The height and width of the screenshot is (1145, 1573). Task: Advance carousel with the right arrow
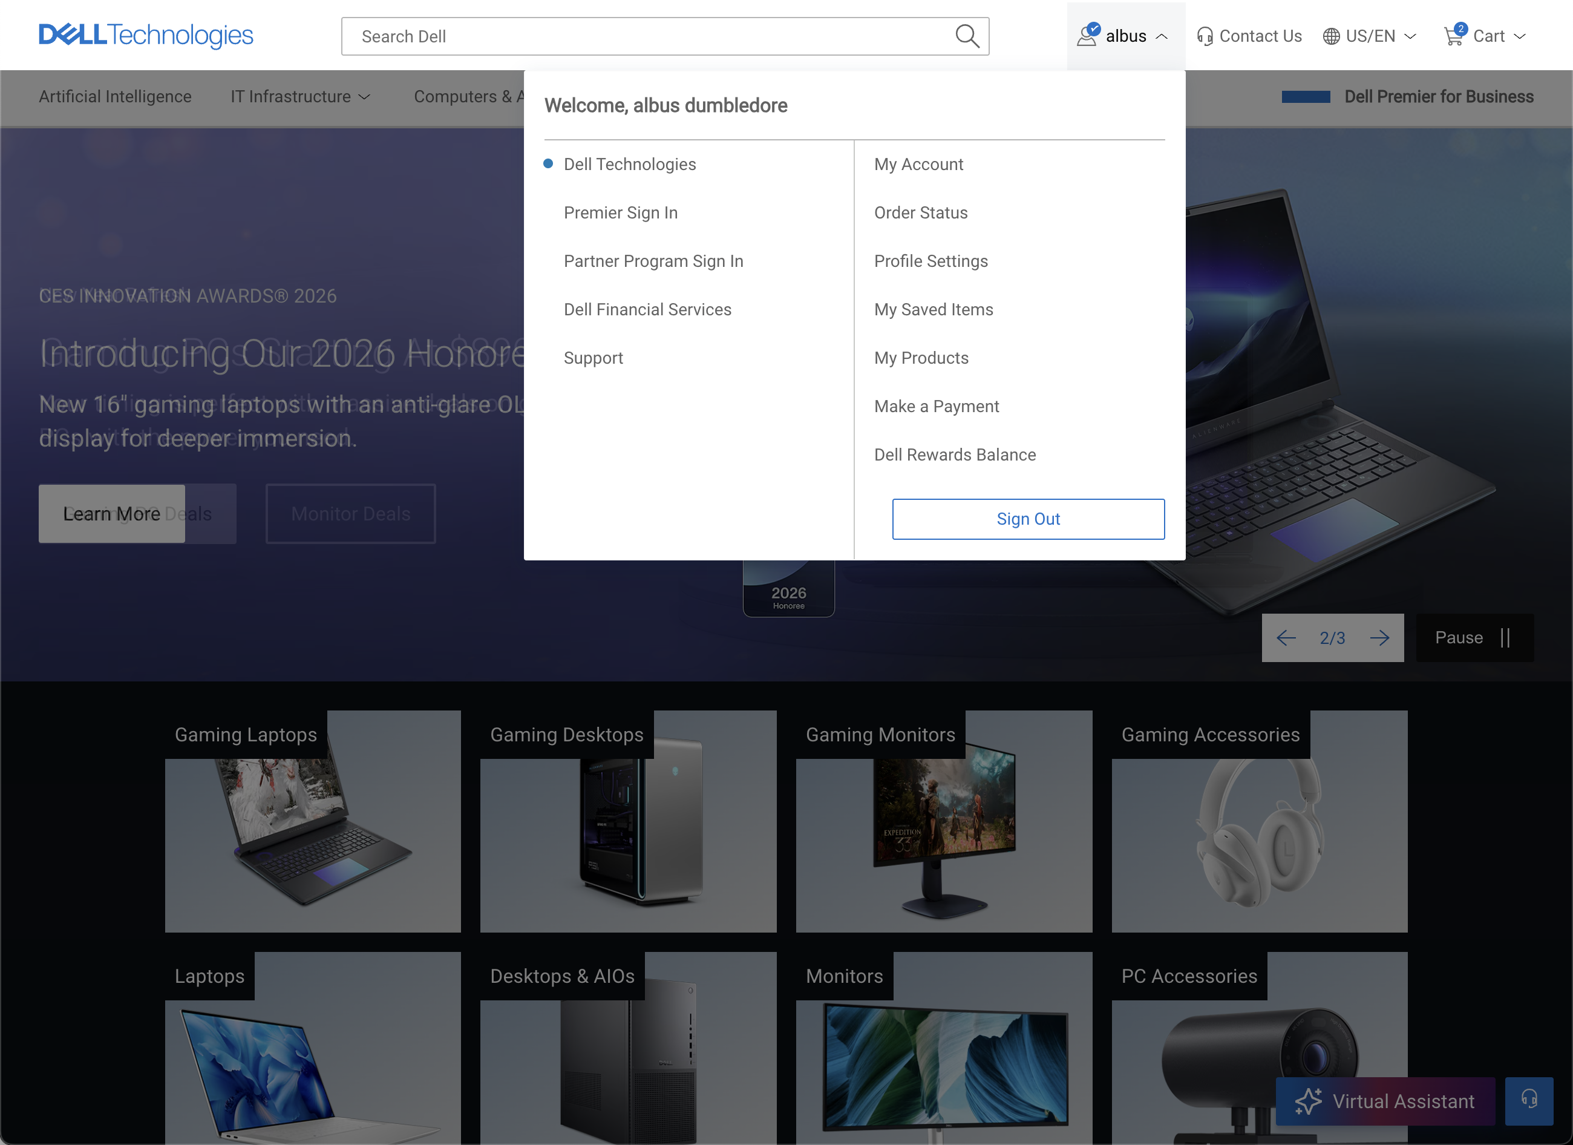pyautogui.click(x=1379, y=637)
